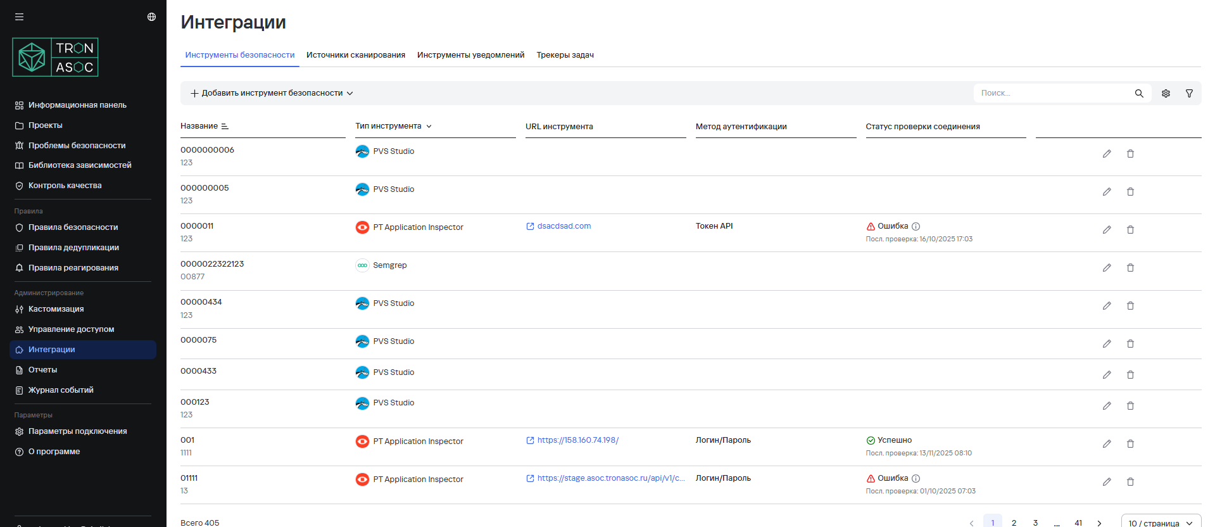Go to page 41
This screenshot has width=1215, height=527.
(1078, 523)
